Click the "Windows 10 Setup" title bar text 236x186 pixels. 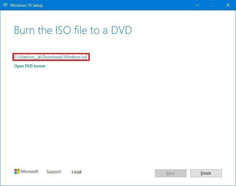tap(27, 5)
